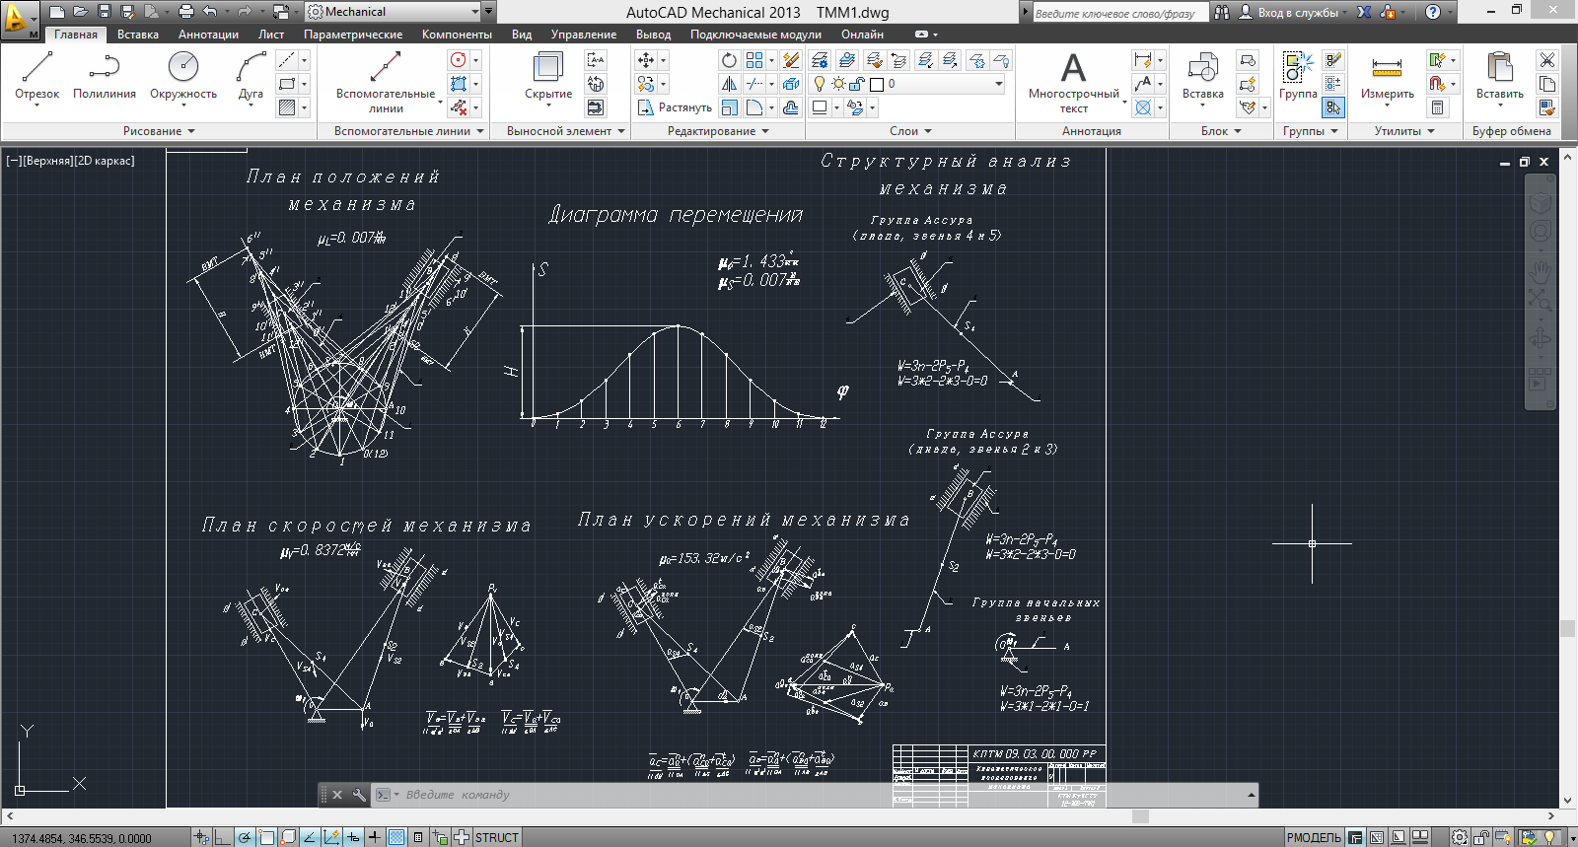Select the Дуга arc tool
This screenshot has width=1578, height=847.
tap(251, 77)
